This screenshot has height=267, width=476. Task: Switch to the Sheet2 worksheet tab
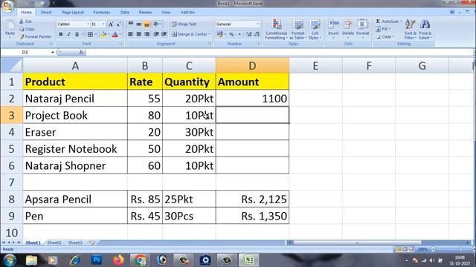coord(54,243)
